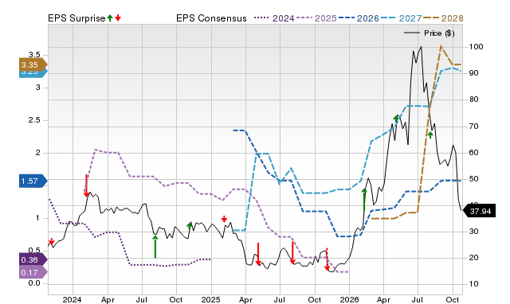The width and height of the screenshot is (510, 304).
Task: Click the long green surprise arrow after 2026 label
Action: (364, 200)
